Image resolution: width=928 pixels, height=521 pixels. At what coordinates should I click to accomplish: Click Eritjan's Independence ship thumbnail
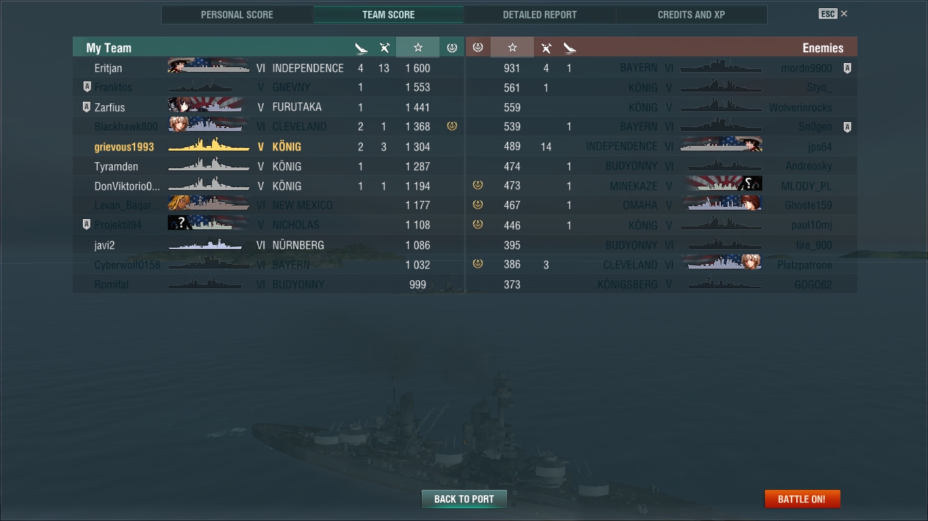coord(209,68)
